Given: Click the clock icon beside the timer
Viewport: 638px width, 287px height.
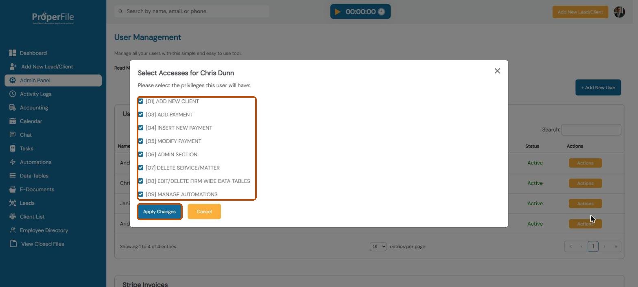Looking at the screenshot, I should coord(381,12).
